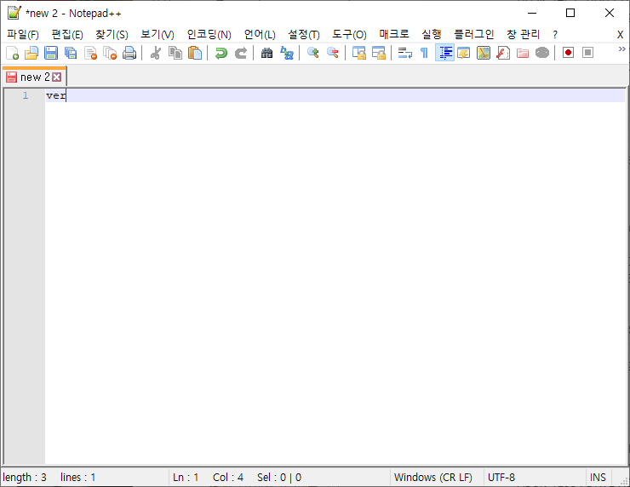Print the document with printer icon
630x487 pixels.
(129, 53)
